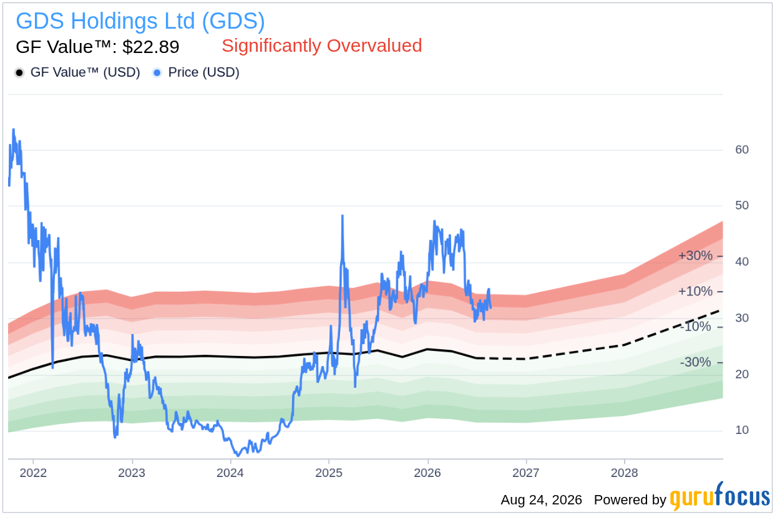Click the 2025 x-axis label
The width and height of the screenshot is (775, 515).
coord(329,473)
